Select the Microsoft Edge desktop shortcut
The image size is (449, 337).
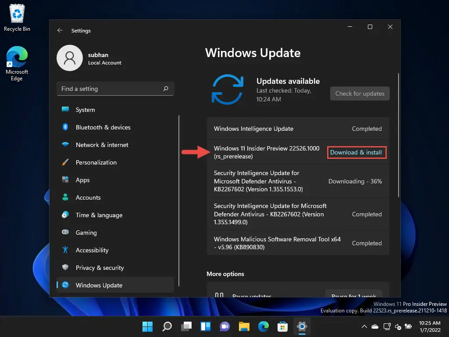click(x=17, y=64)
